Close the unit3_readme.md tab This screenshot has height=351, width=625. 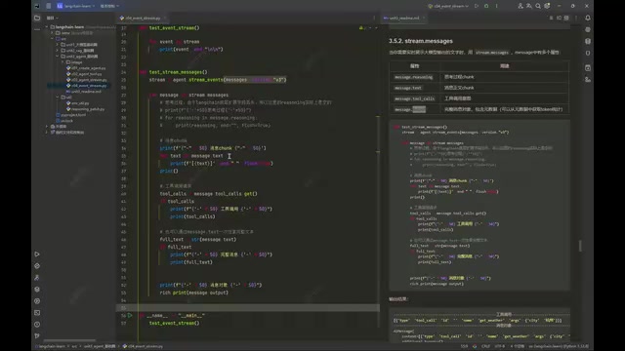click(423, 18)
